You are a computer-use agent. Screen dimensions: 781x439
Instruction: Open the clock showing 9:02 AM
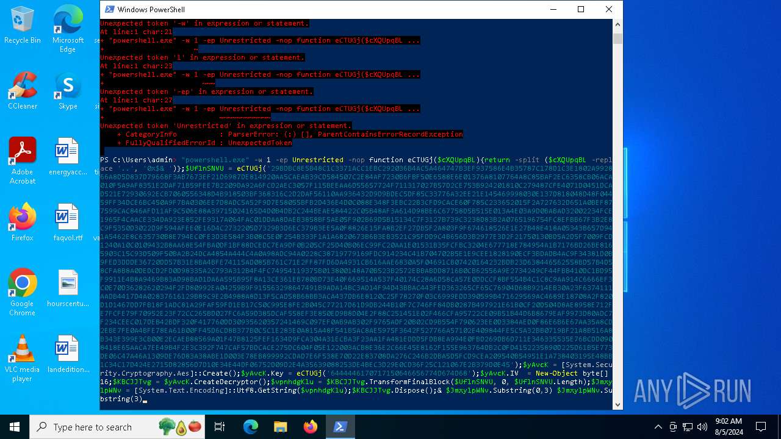727,427
